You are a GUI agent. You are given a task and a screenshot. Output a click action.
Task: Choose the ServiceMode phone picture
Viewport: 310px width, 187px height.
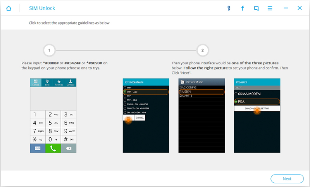[201, 116]
